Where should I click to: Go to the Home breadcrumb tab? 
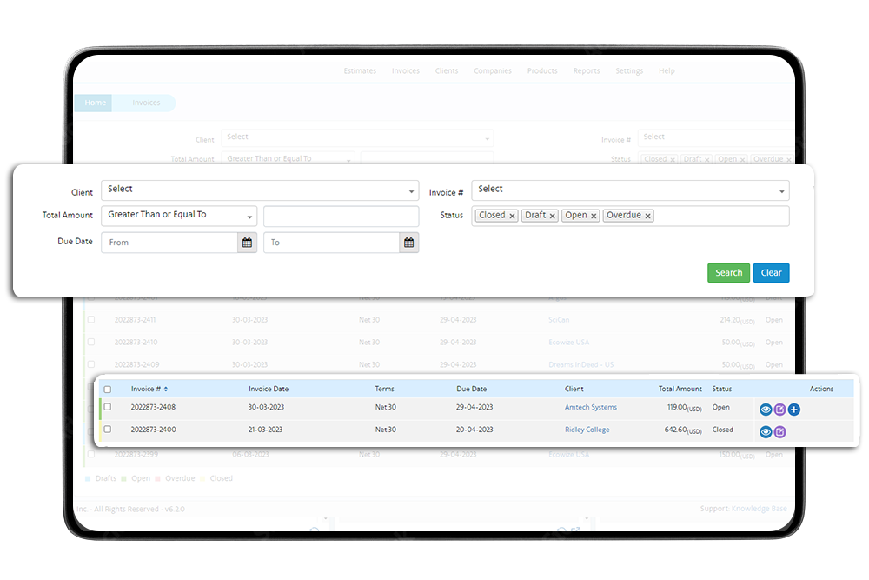point(95,103)
